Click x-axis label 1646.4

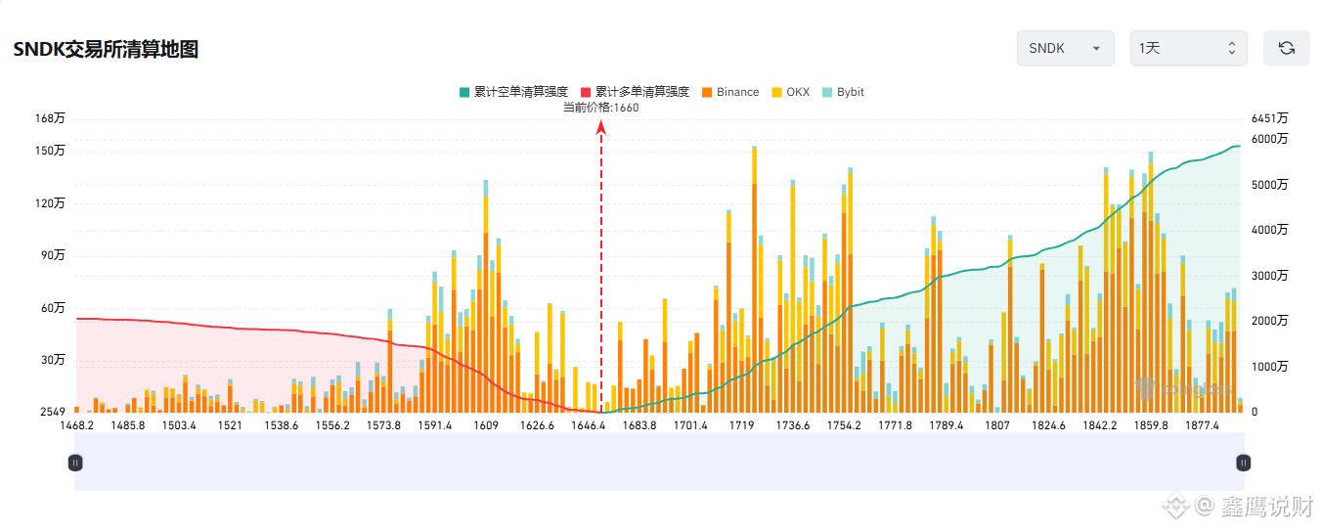tap(588, 425)
